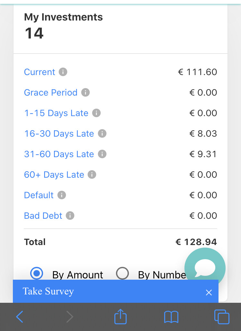Tap the info icon beside Grace Period
Screen dimensions: 241x331
(x=85, y=92)
